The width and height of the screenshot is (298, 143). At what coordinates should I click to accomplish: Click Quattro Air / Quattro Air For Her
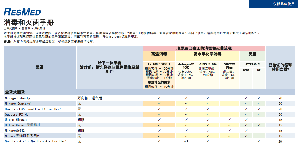tap(36, 141)
